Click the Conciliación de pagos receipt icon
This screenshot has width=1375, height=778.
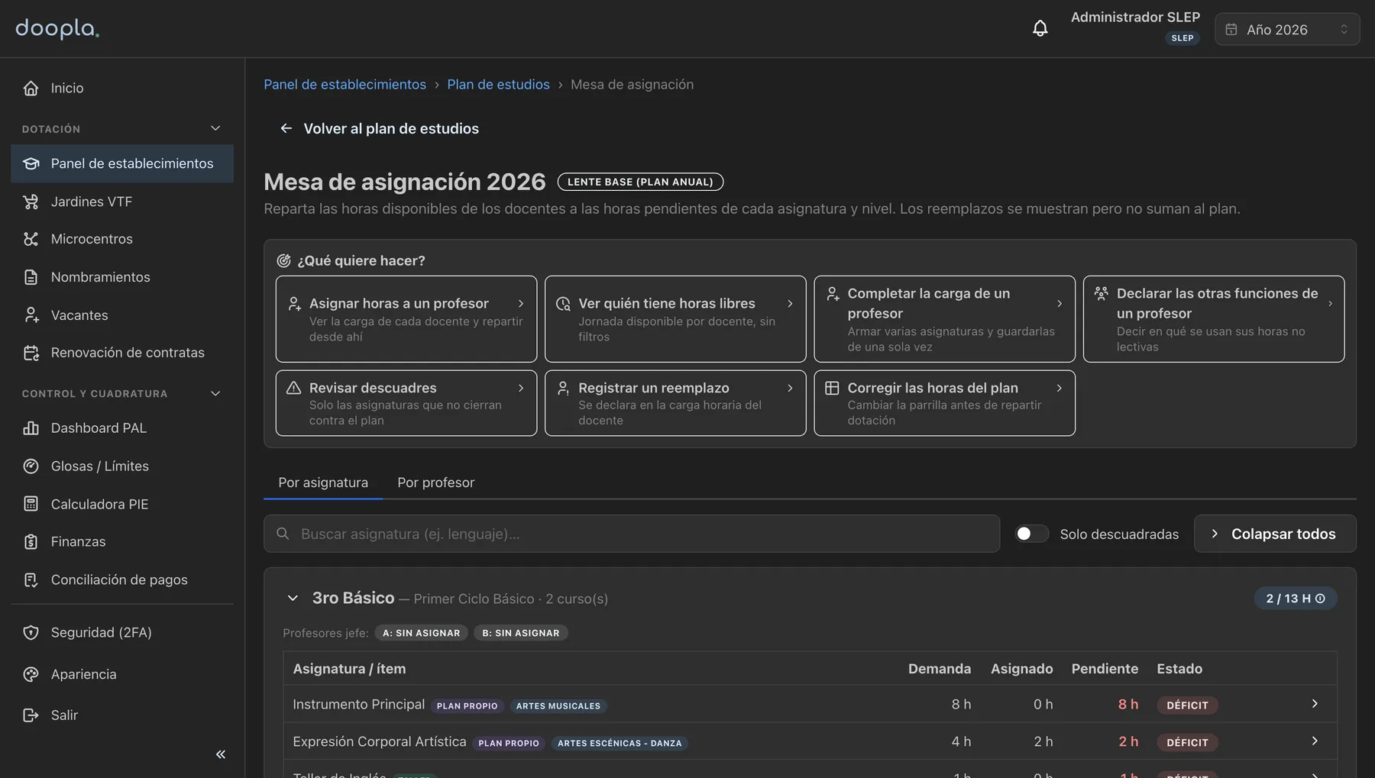point(31,580)
